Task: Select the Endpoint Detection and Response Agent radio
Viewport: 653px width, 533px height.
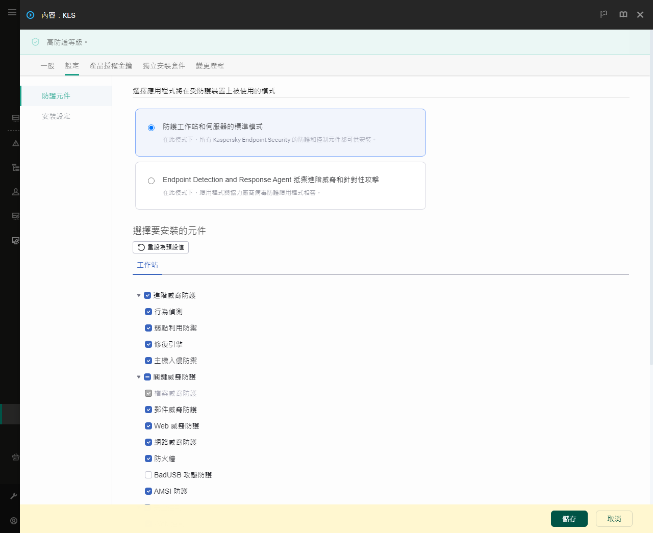Action: 151,181
